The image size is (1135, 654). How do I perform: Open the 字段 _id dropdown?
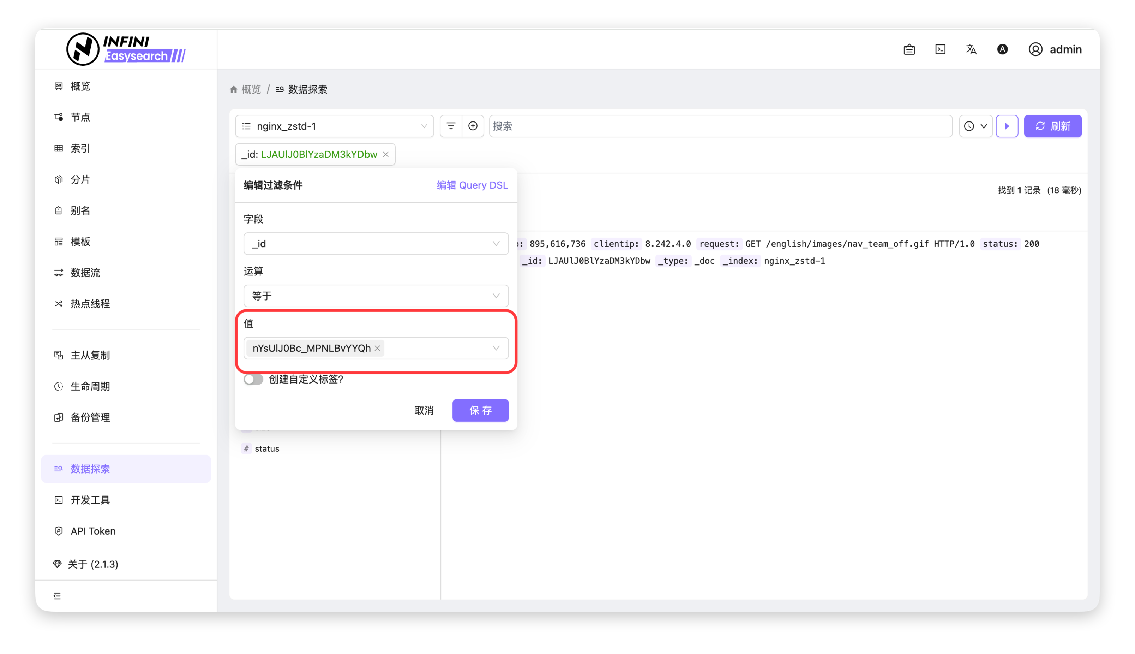[376, 244]
